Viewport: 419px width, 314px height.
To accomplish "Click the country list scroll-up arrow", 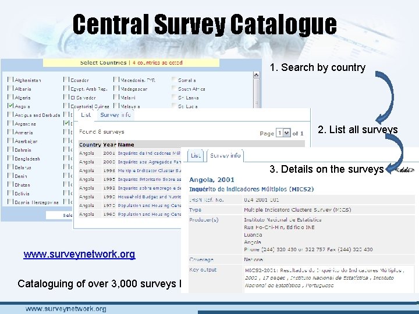I will (256, 75).
